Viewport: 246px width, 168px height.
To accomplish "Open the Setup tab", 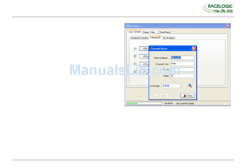I will [x=146, y=32].
